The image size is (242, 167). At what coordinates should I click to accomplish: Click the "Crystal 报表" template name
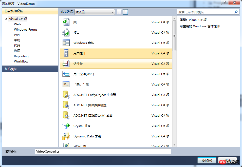coord(82,126)
